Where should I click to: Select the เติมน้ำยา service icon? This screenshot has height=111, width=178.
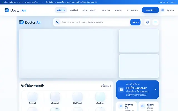(100, 97)
